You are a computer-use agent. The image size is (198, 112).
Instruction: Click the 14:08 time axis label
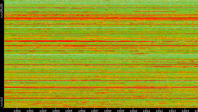tap(107, 111)
